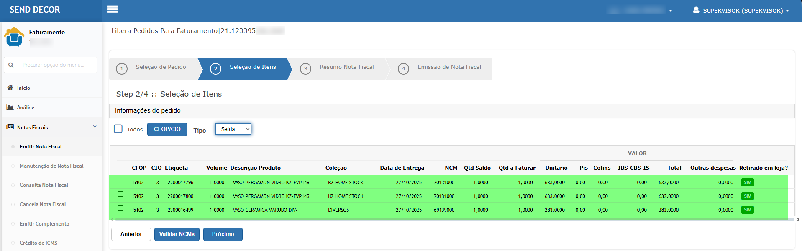Open Consulta Nota Fiscal menu item
This screenshot has width=802, height=251.
[x=44, y=185]
